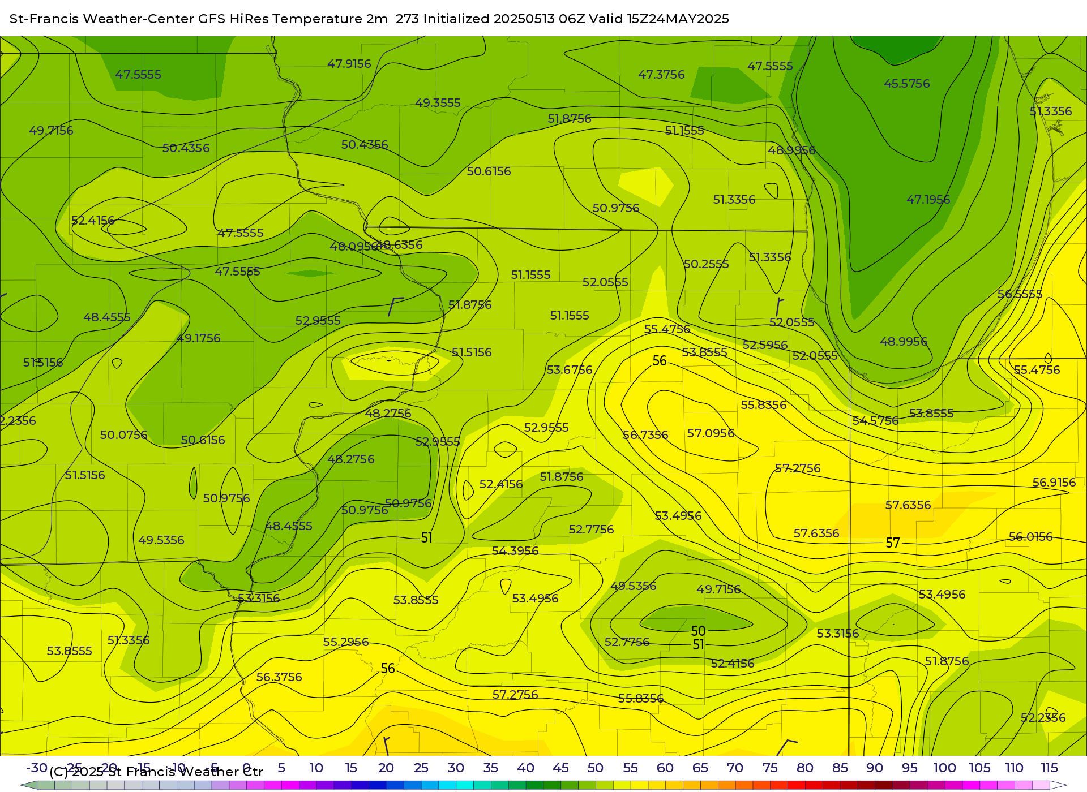Image resolution: width=1087 pixels, height=792 pixels.
Task: Select the 50.2555 temperature reading
Action: click(706, 264)
